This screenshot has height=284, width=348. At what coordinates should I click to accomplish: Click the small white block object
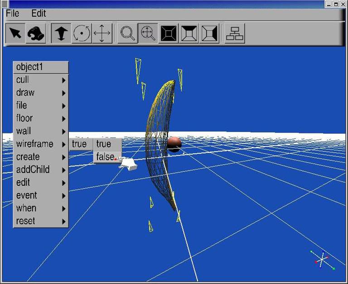click(x=128, y=164)
